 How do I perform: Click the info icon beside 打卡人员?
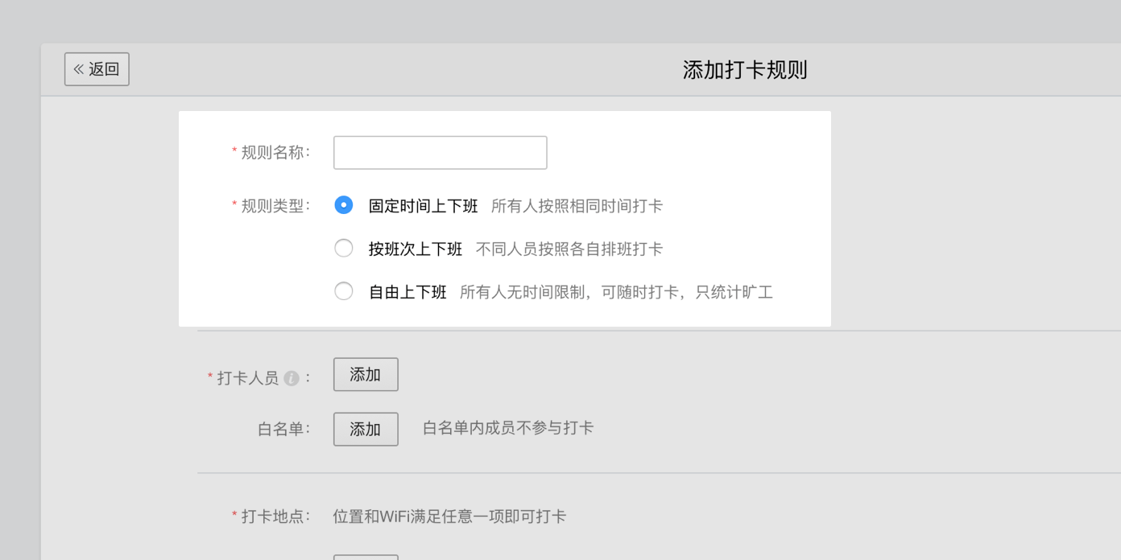pyautogui.click(x=292, y=378)
